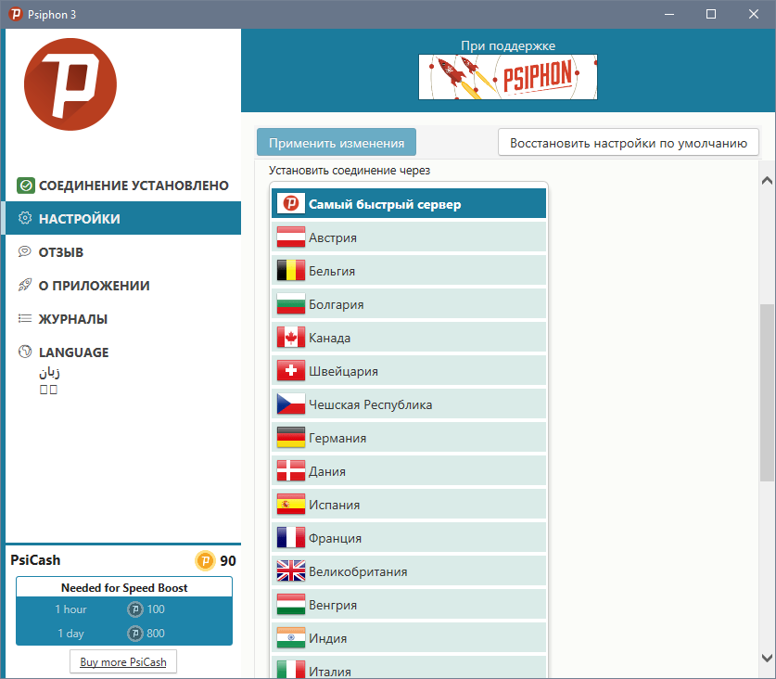The image size is (776, 679).
Task: Click Восстановить настройки по умолчанию button
Action: 629,143
